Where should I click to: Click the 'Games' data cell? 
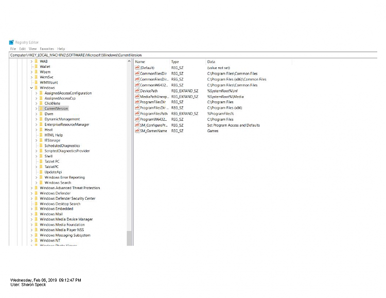(213, 131)
